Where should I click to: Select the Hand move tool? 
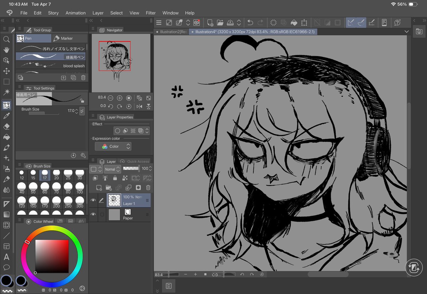[6, 50]
